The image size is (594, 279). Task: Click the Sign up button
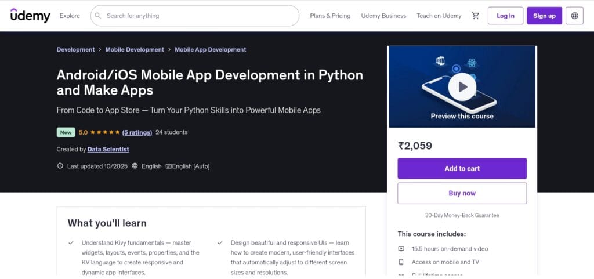[x=544, y=16]
